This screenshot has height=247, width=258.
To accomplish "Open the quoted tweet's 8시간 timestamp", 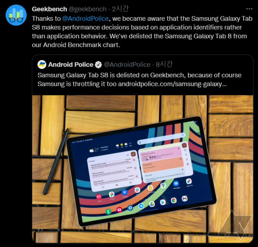I will click(x=164, y=64).
